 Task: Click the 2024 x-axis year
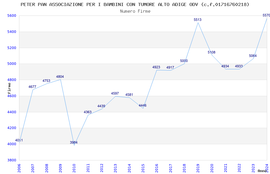[267, 168]
